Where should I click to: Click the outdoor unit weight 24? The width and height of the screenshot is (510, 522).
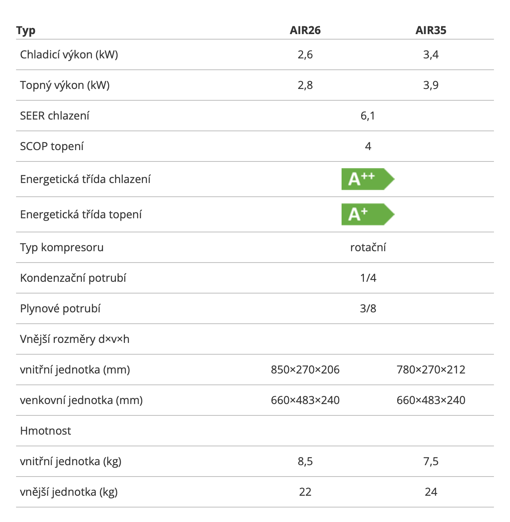(x=430, y=492)
